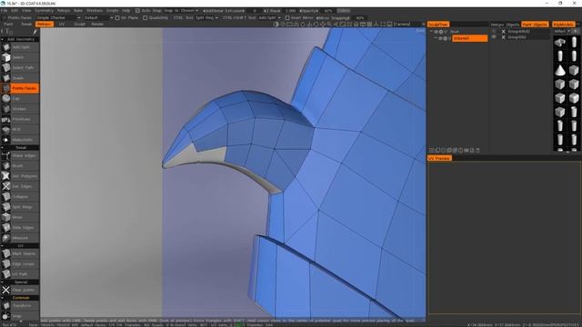Choose the Strokes tool
Viewport: 582px width, 327px height.
coord(20,109)
